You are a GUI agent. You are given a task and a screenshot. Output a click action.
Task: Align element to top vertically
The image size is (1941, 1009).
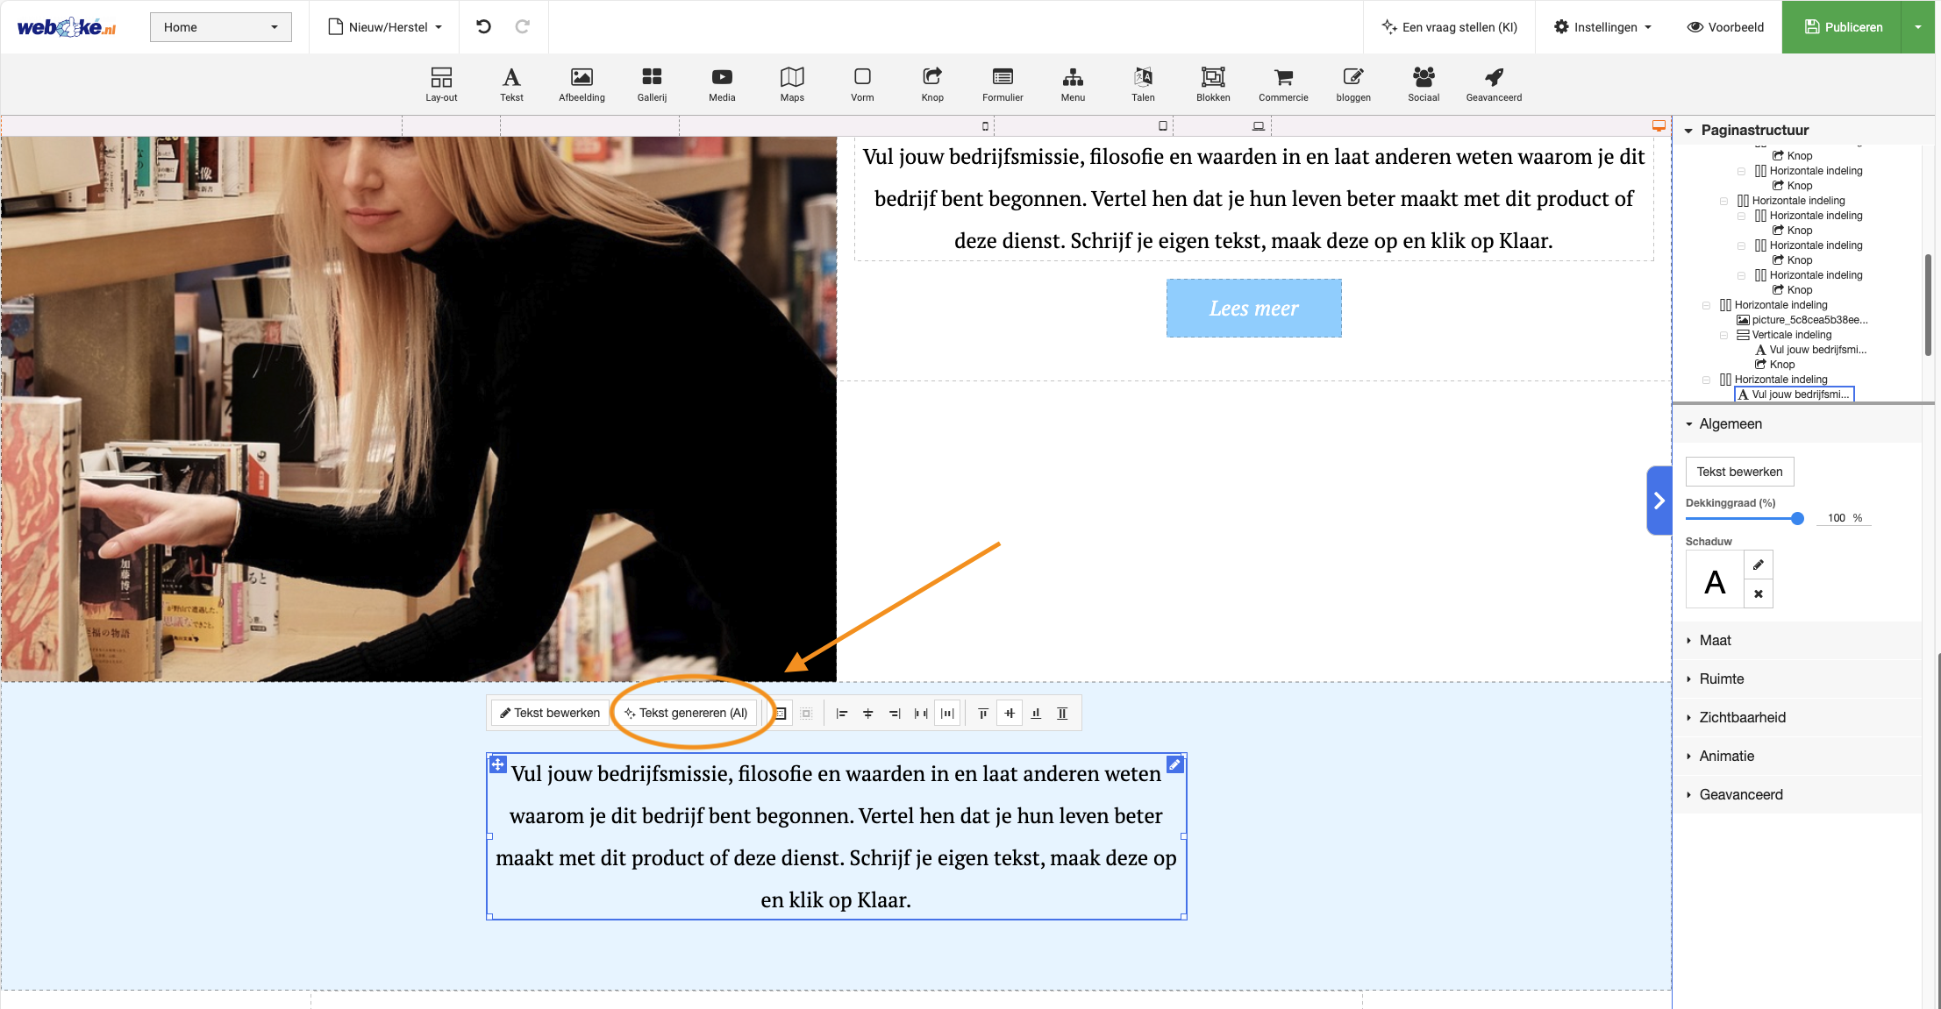983,714
